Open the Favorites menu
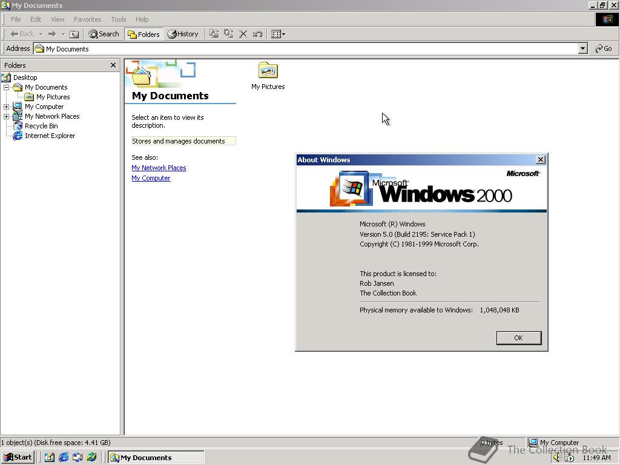The height and width of the screenshot is (465, 620). [87, 19]
